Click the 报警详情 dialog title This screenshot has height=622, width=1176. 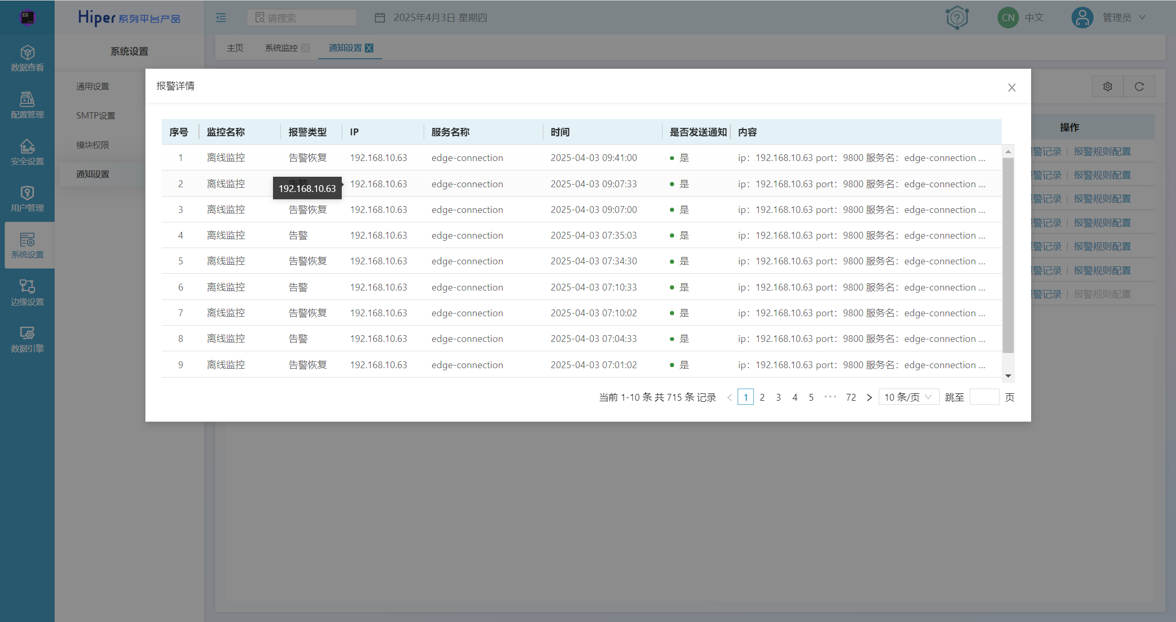(x=175, y=86)
